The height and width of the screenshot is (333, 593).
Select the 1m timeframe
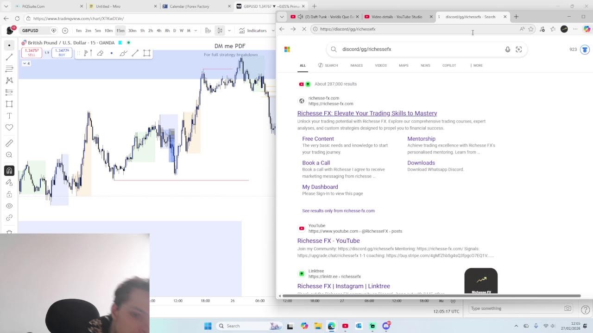coord(79,31)
